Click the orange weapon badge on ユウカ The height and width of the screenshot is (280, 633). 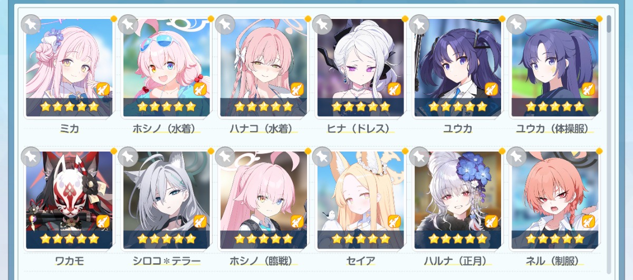coord(491,89)
